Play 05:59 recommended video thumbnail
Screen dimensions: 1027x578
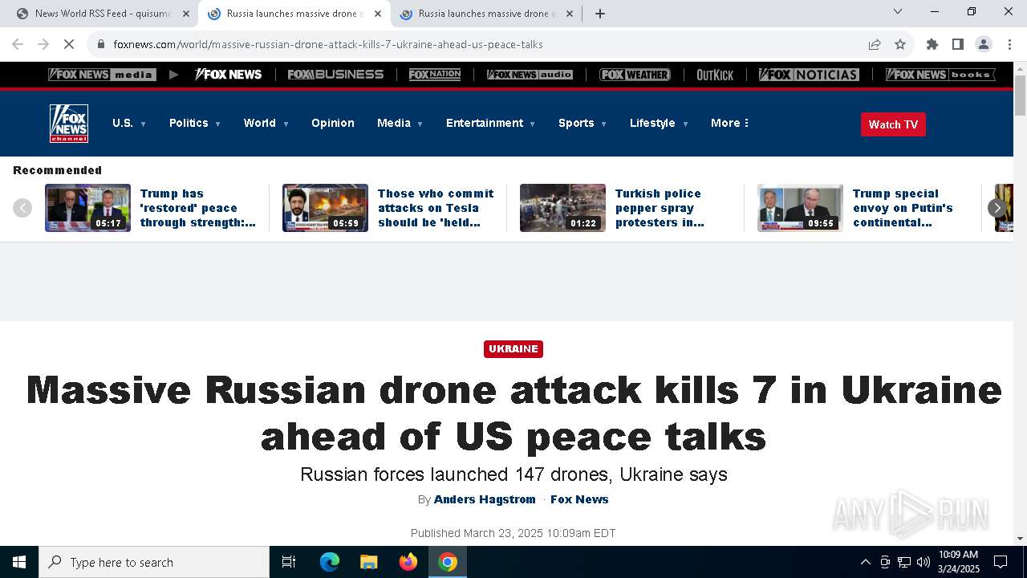pyautogui.click(x=325, y=208)
